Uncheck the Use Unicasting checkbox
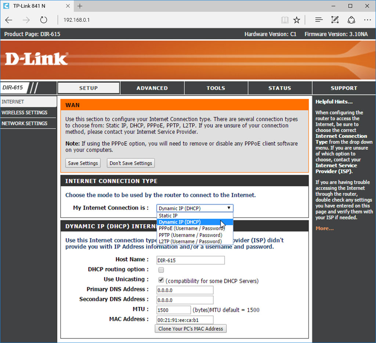The image size is (376, 343). 161,280
